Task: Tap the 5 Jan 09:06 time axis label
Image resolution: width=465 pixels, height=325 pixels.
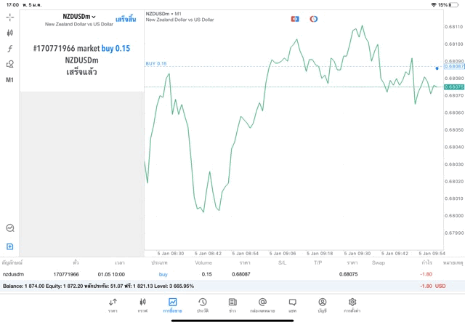Action: 283,254
